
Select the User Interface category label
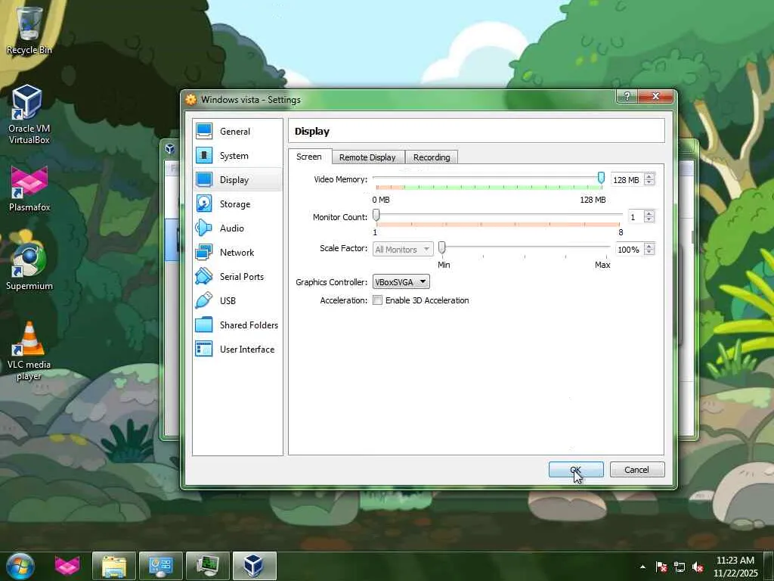tap(247, 350)
